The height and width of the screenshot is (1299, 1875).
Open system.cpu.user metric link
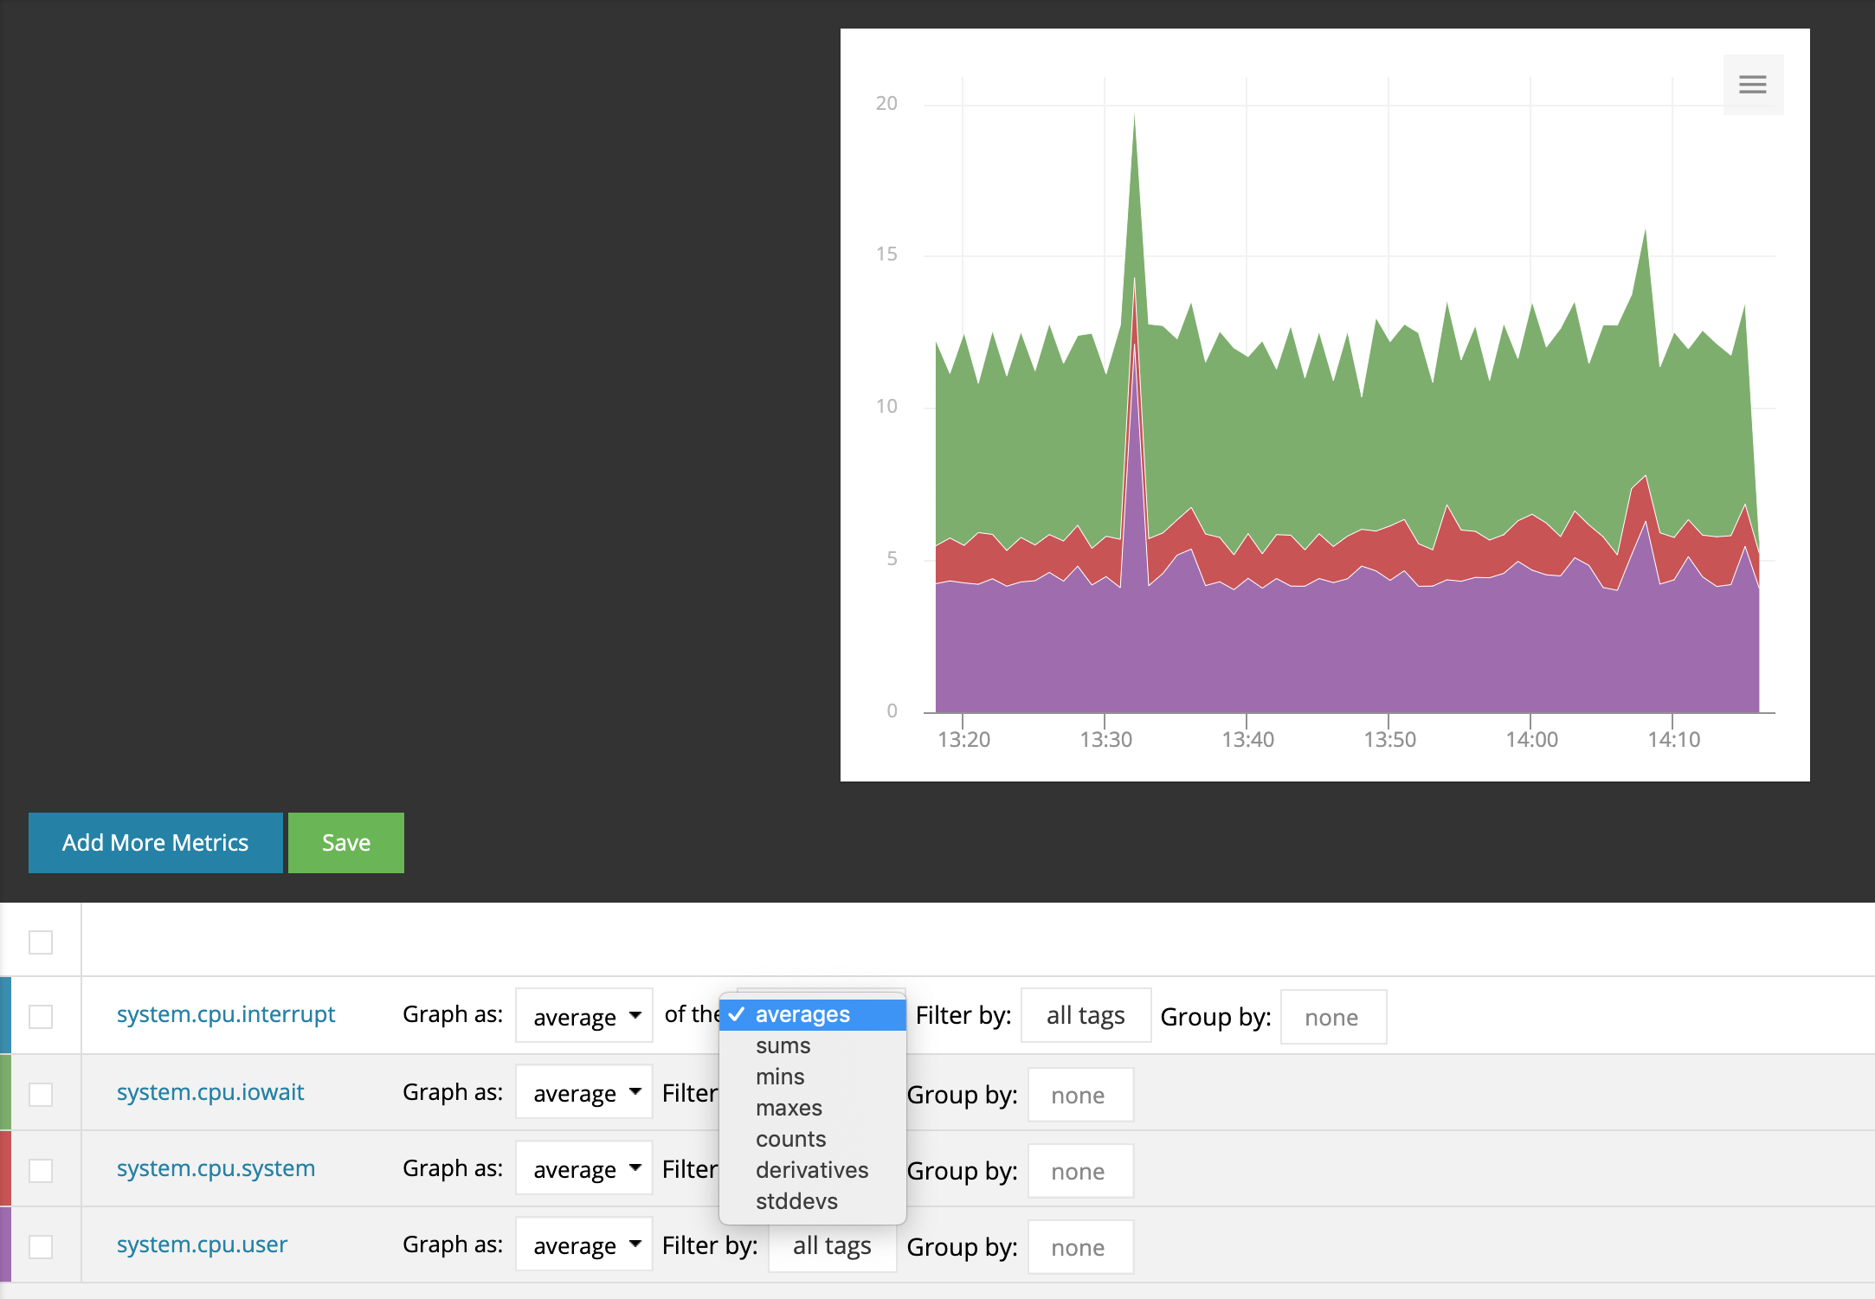202,1244
